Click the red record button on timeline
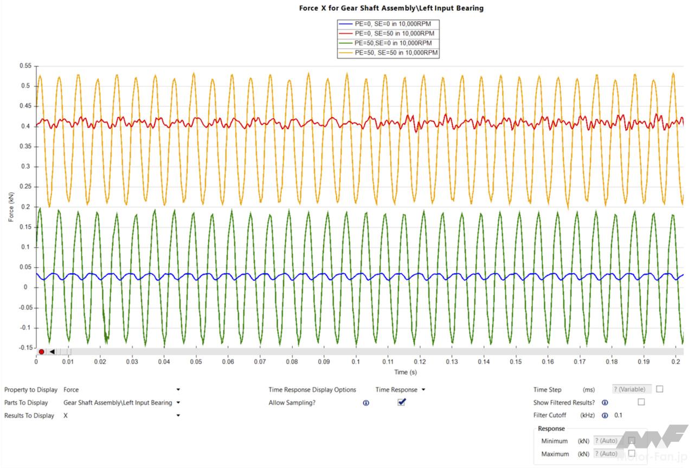694x468 pixels. [x=41, y=351]
